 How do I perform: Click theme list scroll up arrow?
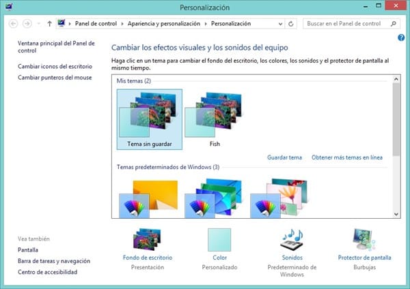tap(396, 79)
